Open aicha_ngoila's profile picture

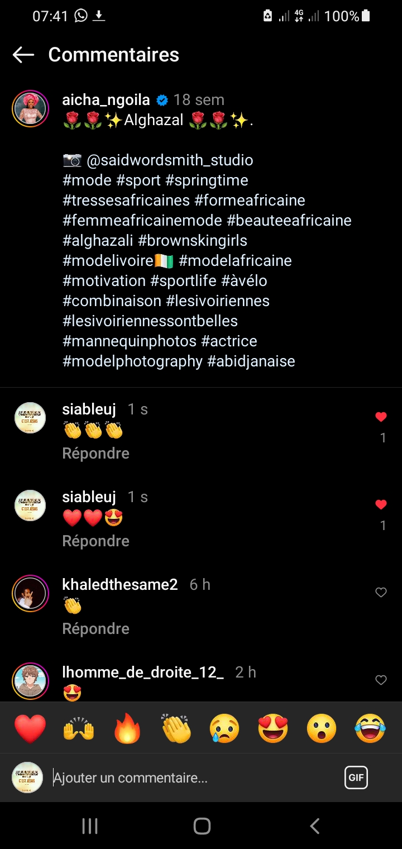(30, 108)
